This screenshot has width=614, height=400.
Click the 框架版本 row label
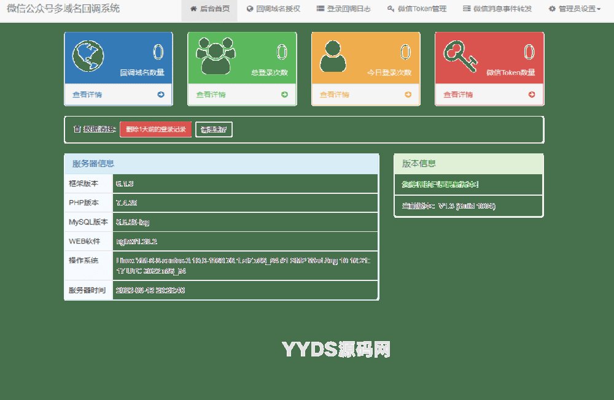click(x=84, y=183)
